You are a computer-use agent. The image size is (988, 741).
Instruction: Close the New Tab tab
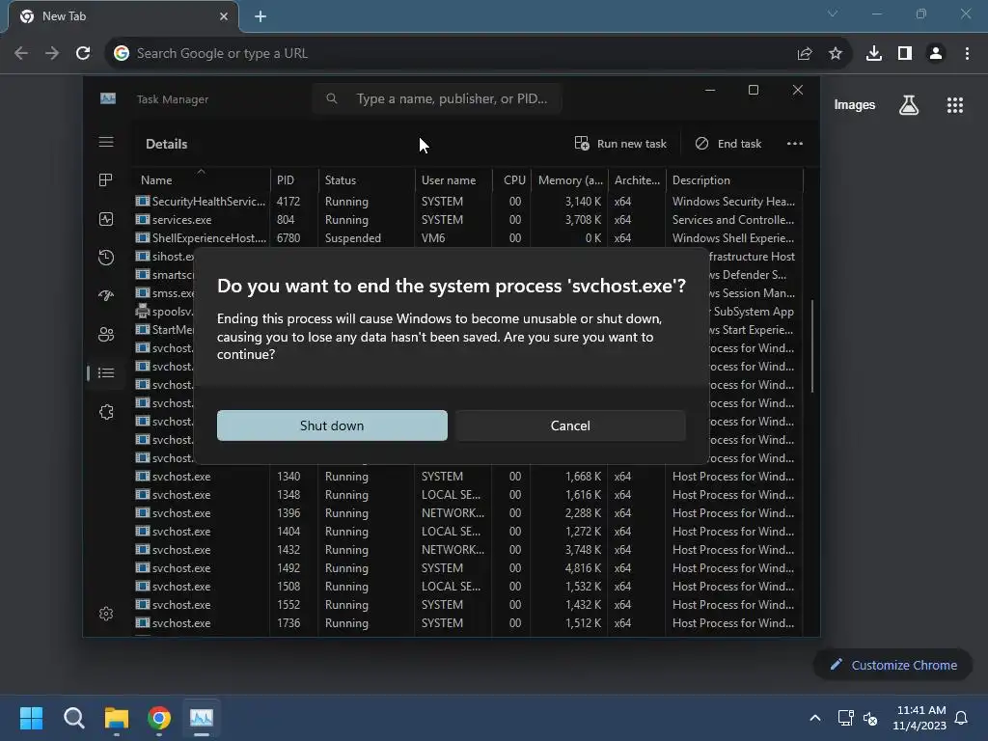[224, 16]
